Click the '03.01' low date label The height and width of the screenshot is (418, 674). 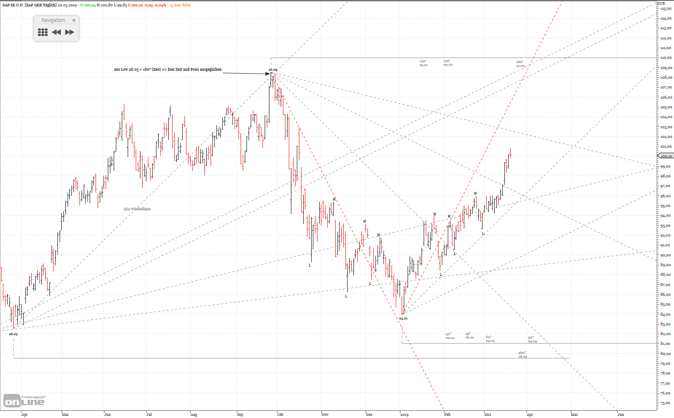coord(403,318)
